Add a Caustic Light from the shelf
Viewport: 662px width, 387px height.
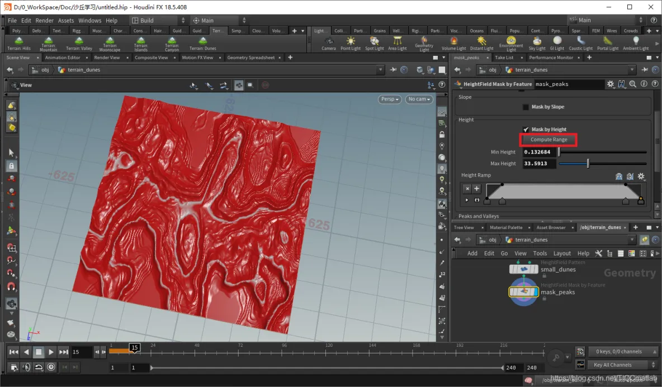[581, 44]
